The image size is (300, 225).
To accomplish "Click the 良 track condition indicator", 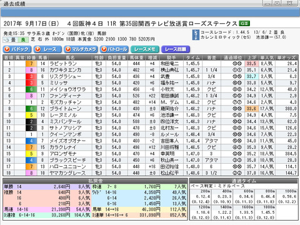I will (23, 39).
